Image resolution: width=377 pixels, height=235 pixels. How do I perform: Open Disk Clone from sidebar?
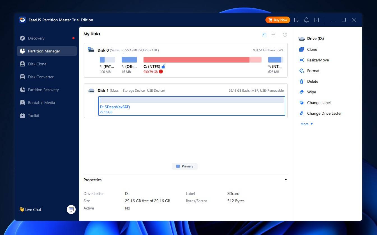click(47, 64)
